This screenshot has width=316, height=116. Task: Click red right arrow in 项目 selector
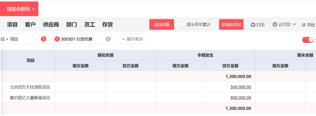point(44,39)
